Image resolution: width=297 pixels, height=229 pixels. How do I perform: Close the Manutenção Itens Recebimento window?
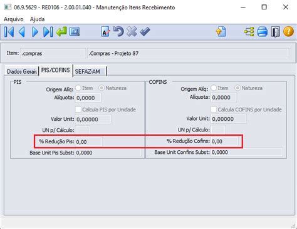[x=286, y=8]
